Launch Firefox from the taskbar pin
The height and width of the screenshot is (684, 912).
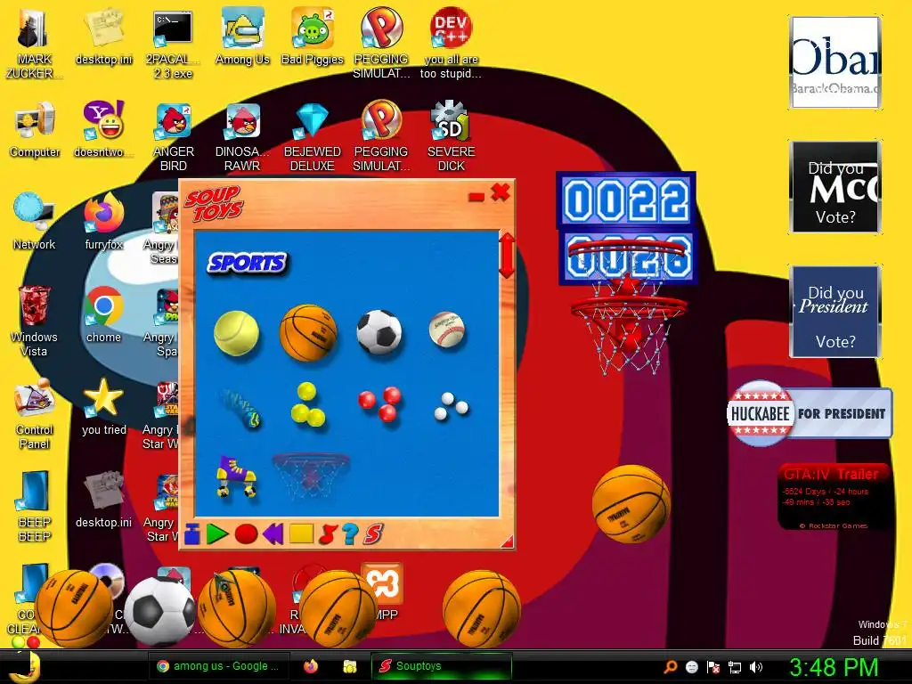tap(311, 666)
